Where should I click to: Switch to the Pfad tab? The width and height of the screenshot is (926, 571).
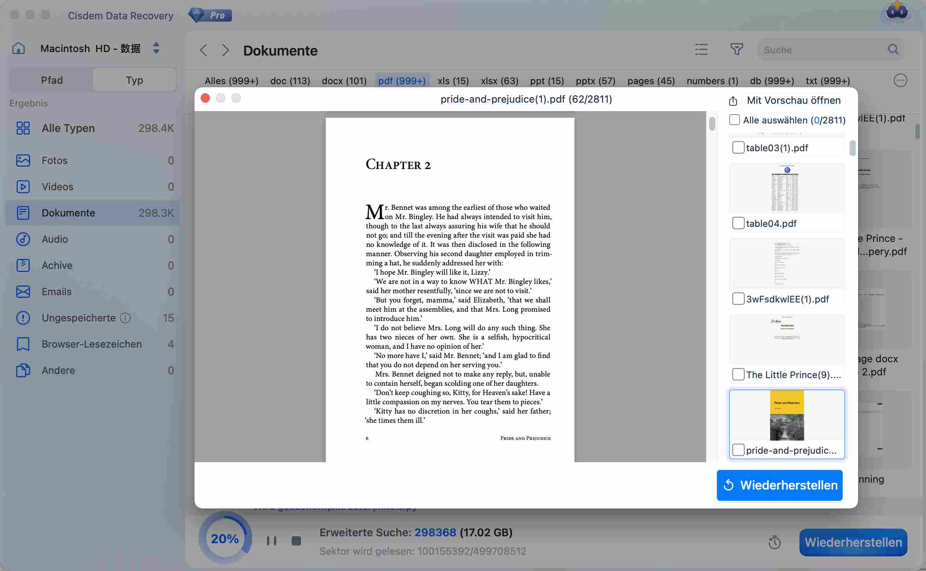pos(52,80)
